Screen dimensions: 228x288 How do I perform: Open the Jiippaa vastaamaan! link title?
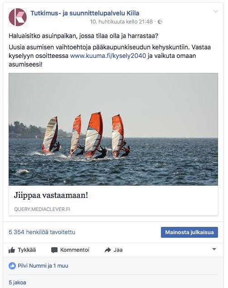pyautogui.click(x=51, y=195)
